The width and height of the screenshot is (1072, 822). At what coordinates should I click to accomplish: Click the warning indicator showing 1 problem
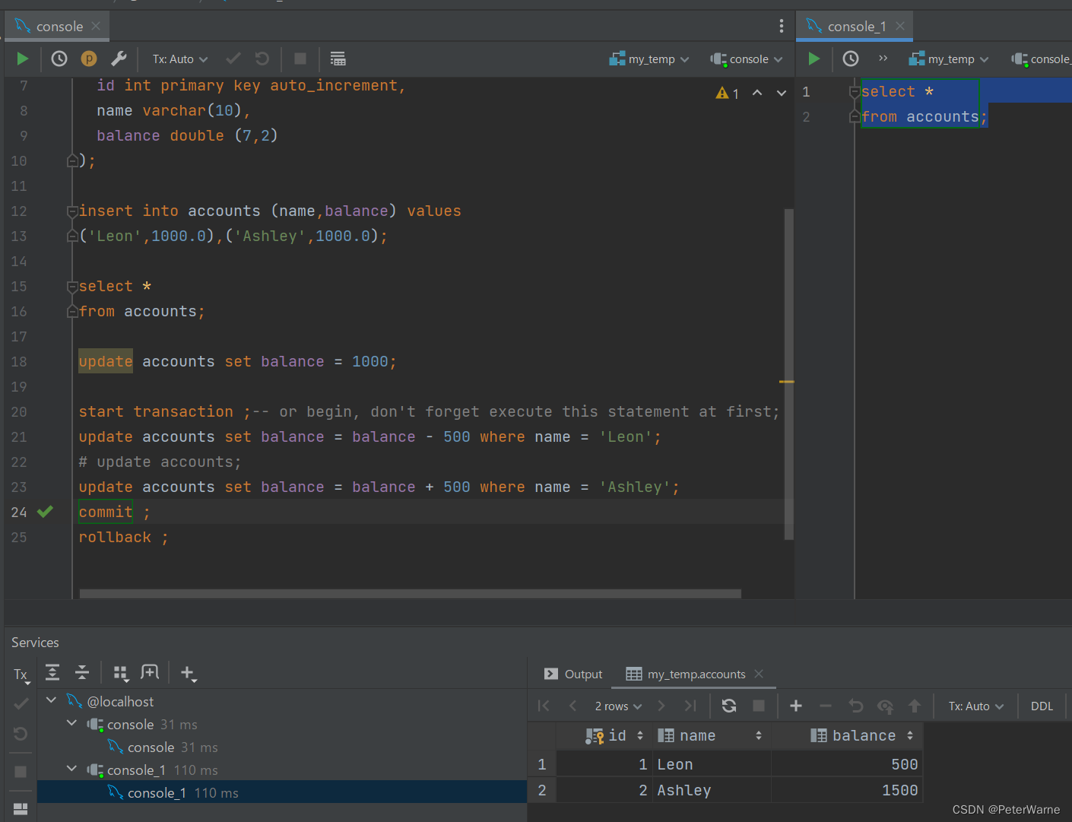[728, 93]
